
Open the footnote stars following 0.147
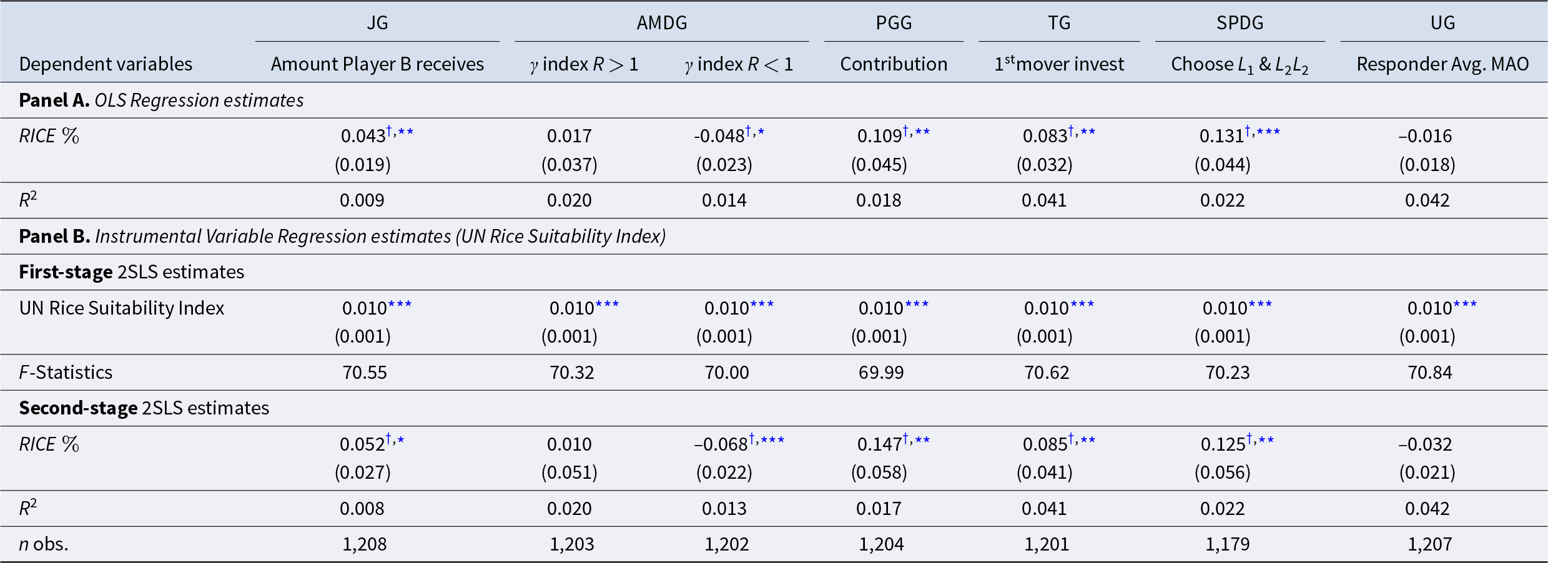coord(917,440)
